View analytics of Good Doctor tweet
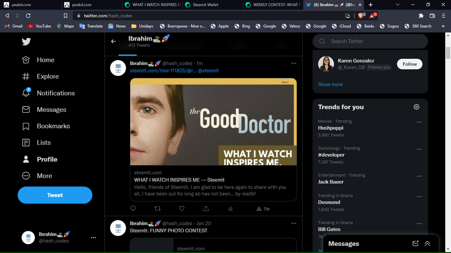This screenshot has height=253, width=451. click(230, 208)
